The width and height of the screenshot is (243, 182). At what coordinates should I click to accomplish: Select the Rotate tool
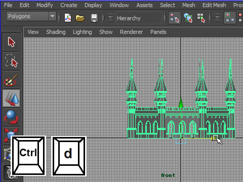pyautogui.click(x=11, y=117)
